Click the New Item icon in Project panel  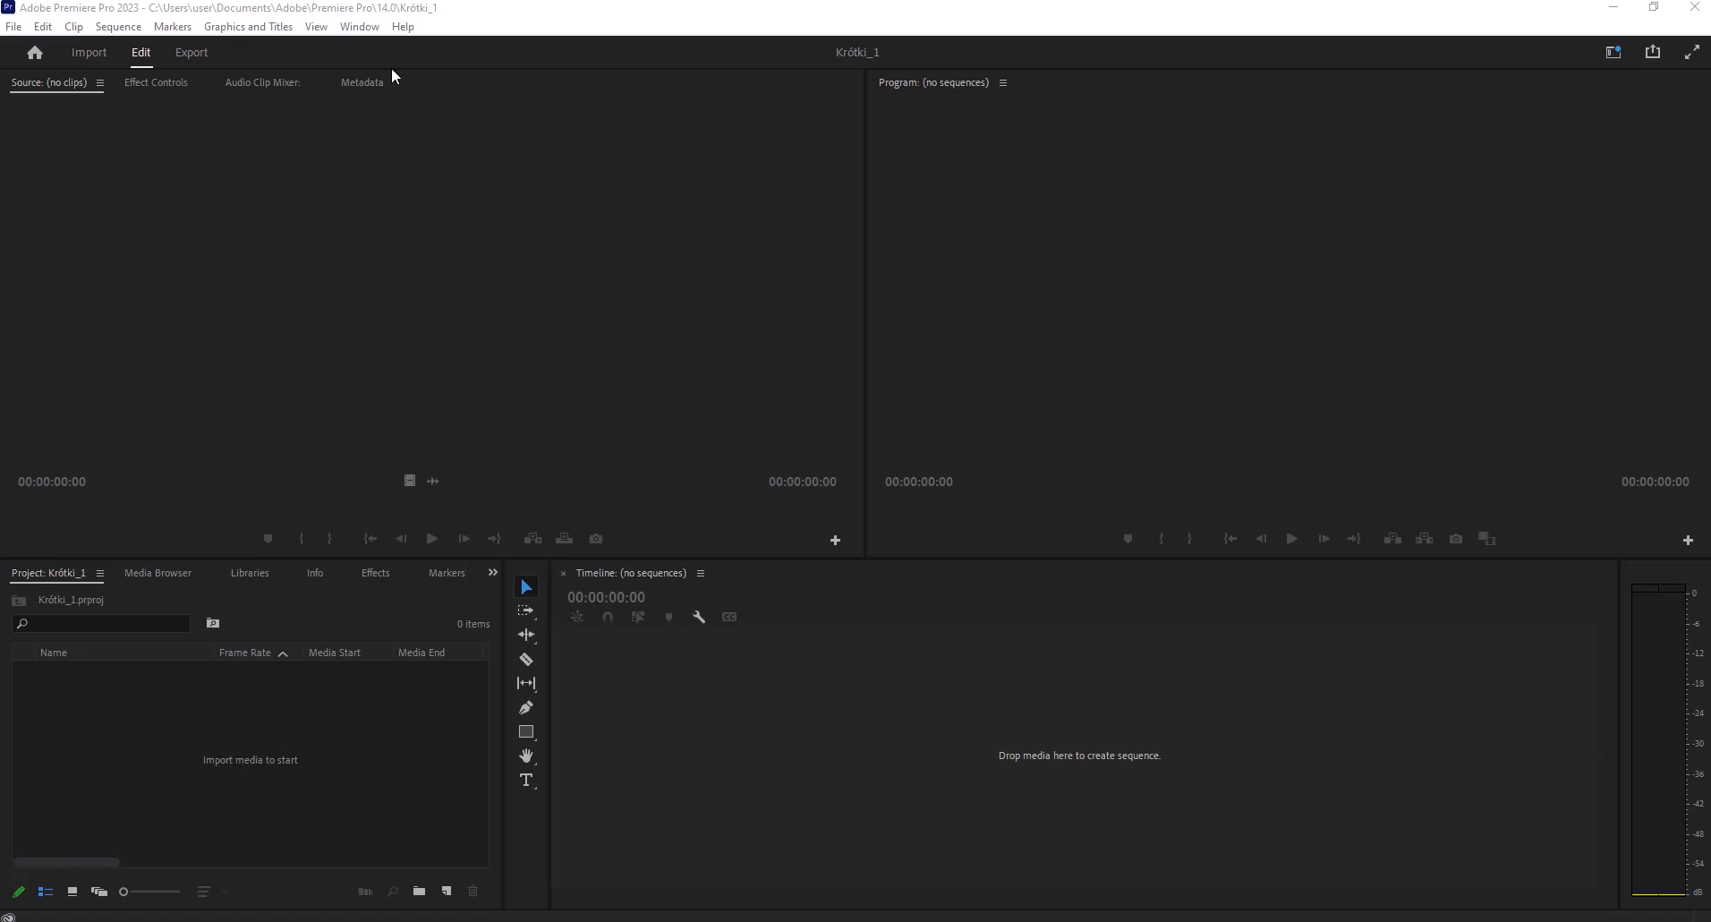(447, 892)
